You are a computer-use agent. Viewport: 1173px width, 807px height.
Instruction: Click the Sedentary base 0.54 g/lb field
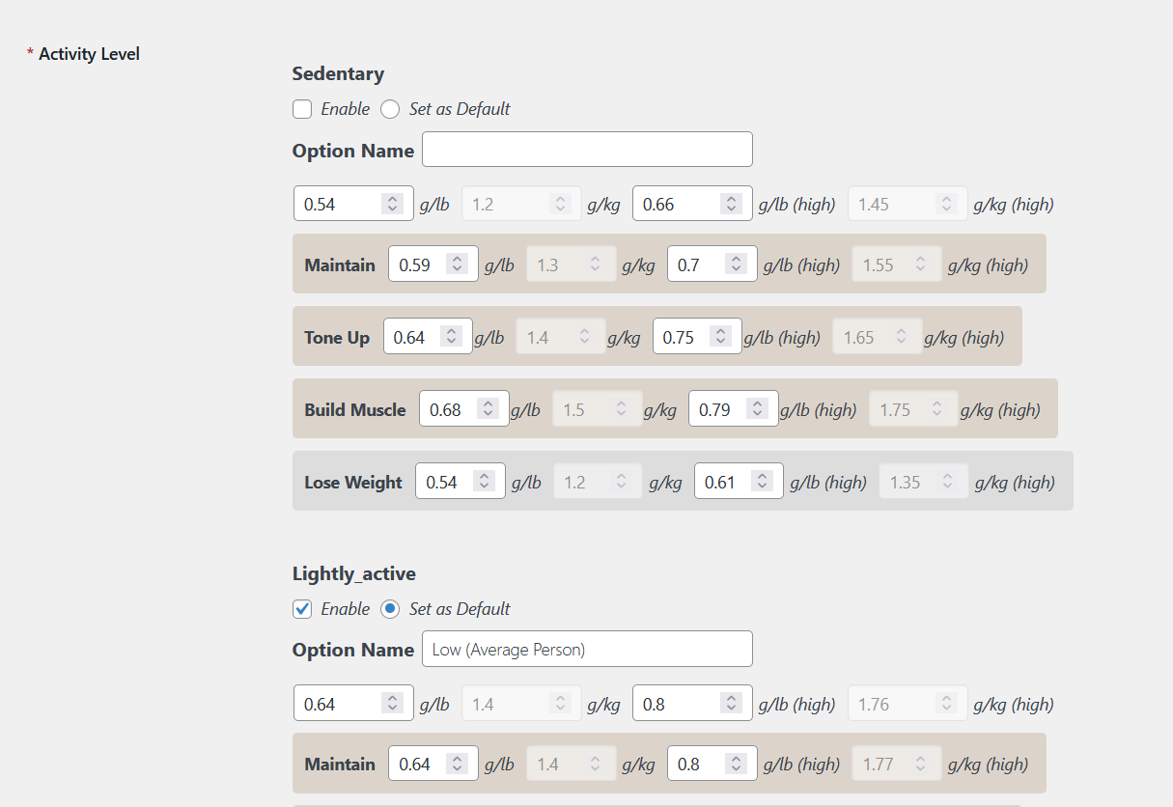[353, 204]
